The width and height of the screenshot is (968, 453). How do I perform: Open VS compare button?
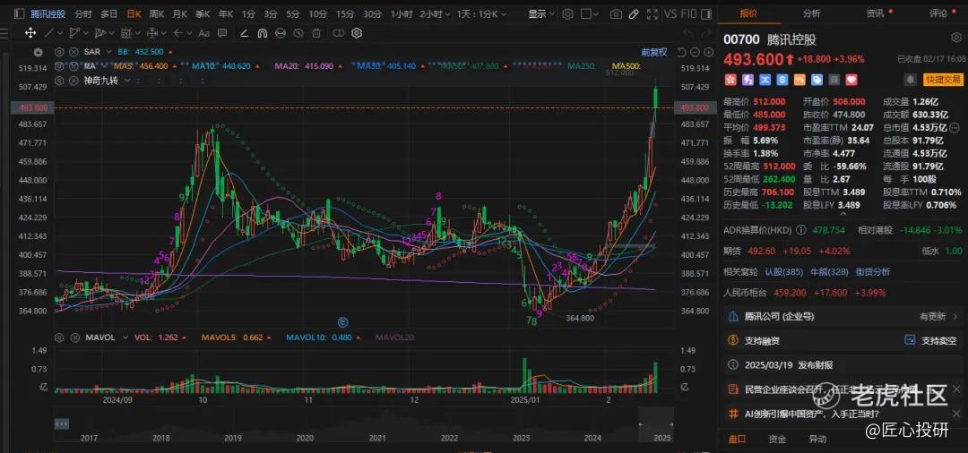click(671, 13)
